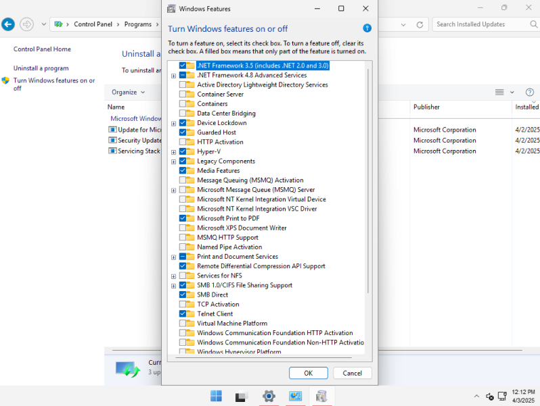The image size is (540, 406).
Task: Click the Publisher column header
Action: pos(426,107)
